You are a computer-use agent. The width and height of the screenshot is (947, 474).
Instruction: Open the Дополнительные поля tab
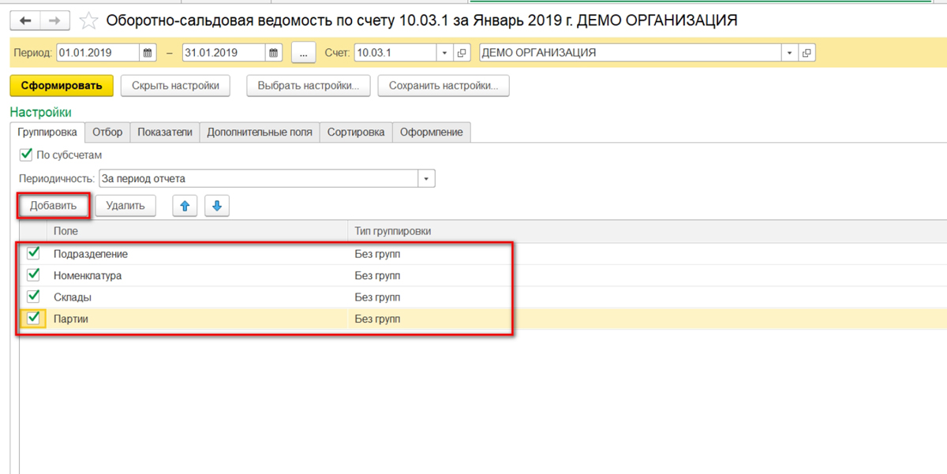(260, 132)
